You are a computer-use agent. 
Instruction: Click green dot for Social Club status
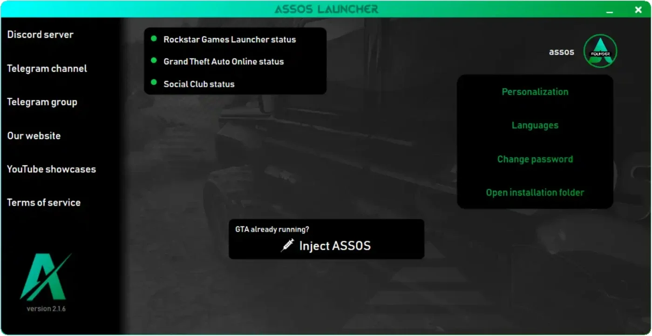point(154,82)
